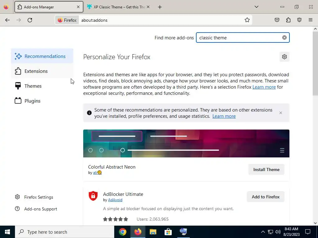Image resolution: width=318 pixels, height=238 pixels.
Task: Open the Themes category
Action: coord(42,86)
